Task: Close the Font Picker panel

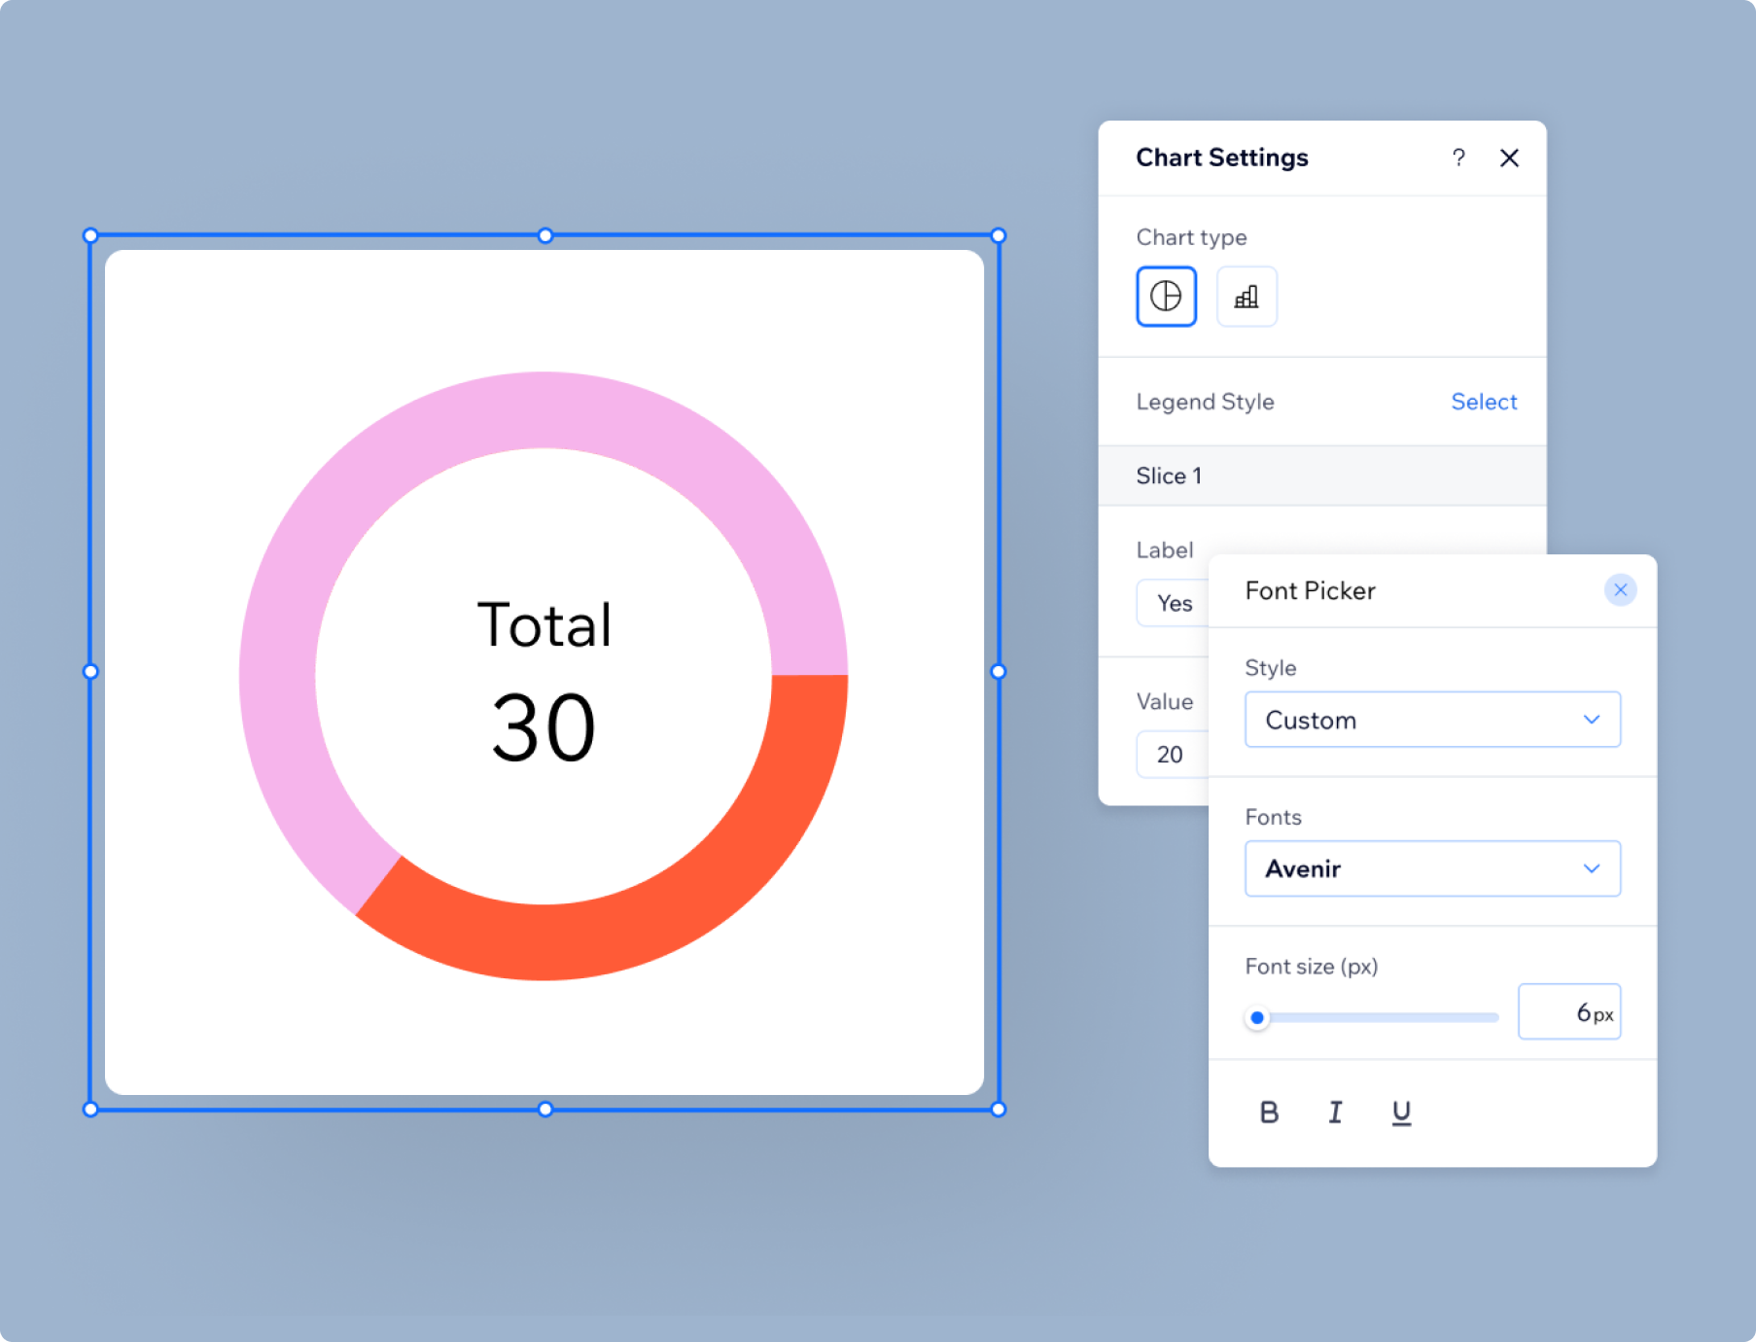Action: (1620, 589)
